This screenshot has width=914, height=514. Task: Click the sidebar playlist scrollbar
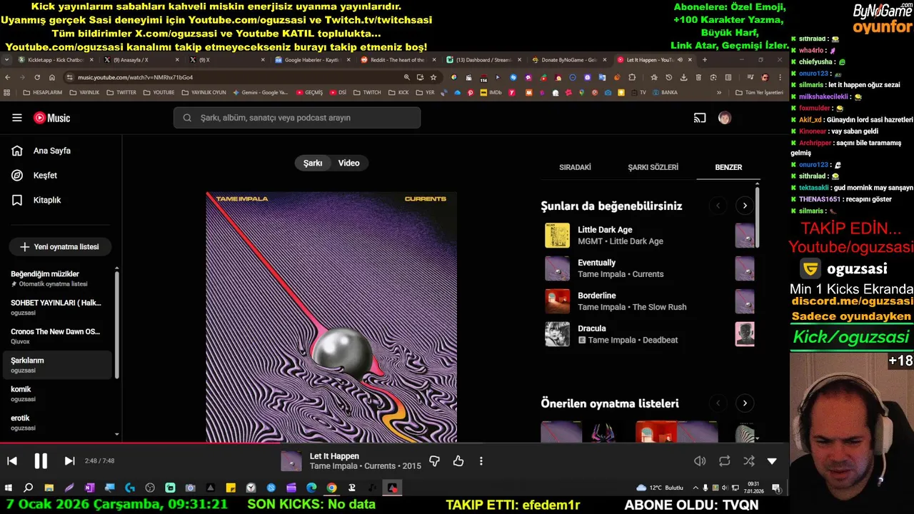[x=116, y=325]
